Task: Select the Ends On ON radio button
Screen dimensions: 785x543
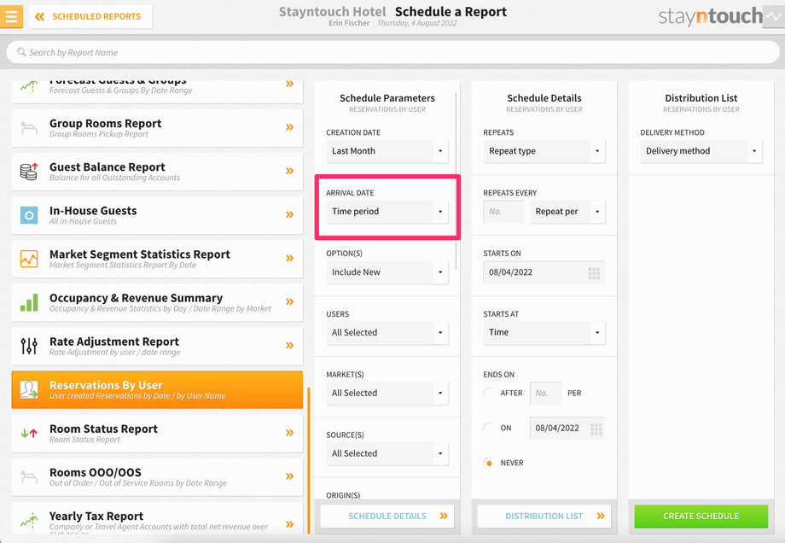Action: (x=489, y=428)
